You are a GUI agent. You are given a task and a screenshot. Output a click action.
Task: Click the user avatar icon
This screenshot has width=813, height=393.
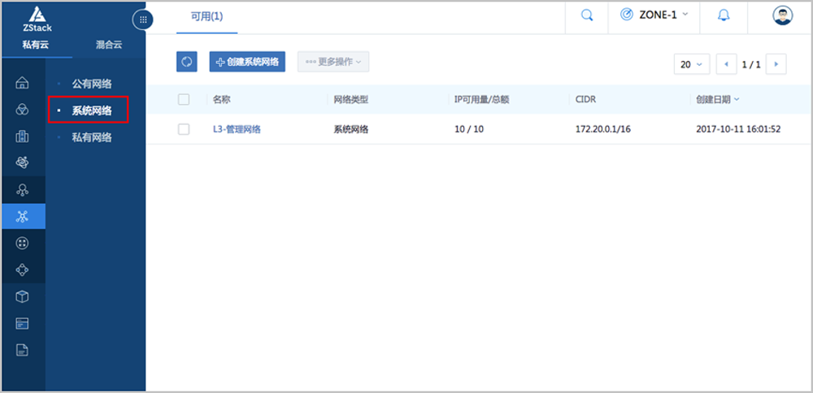pyautogui.click(x=782, y=15)
